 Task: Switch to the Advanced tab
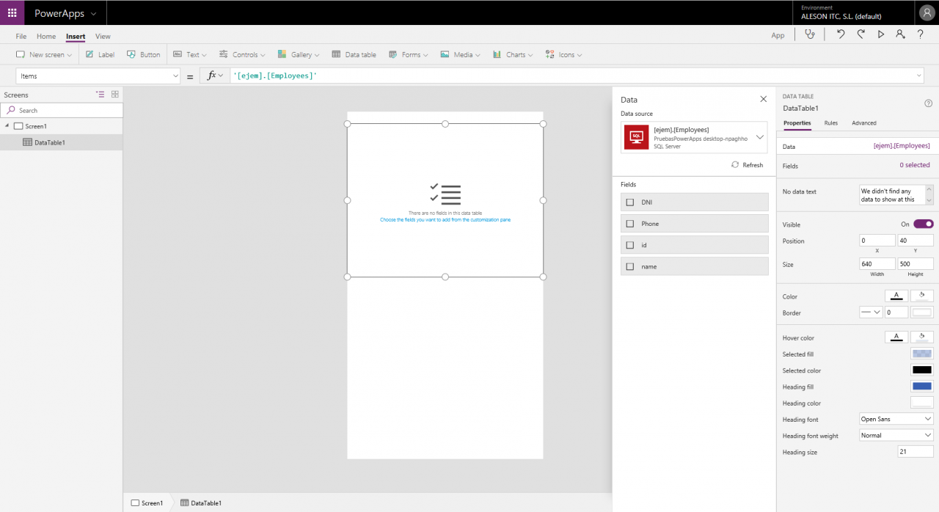pyautogui.click(x=863, y=123)
